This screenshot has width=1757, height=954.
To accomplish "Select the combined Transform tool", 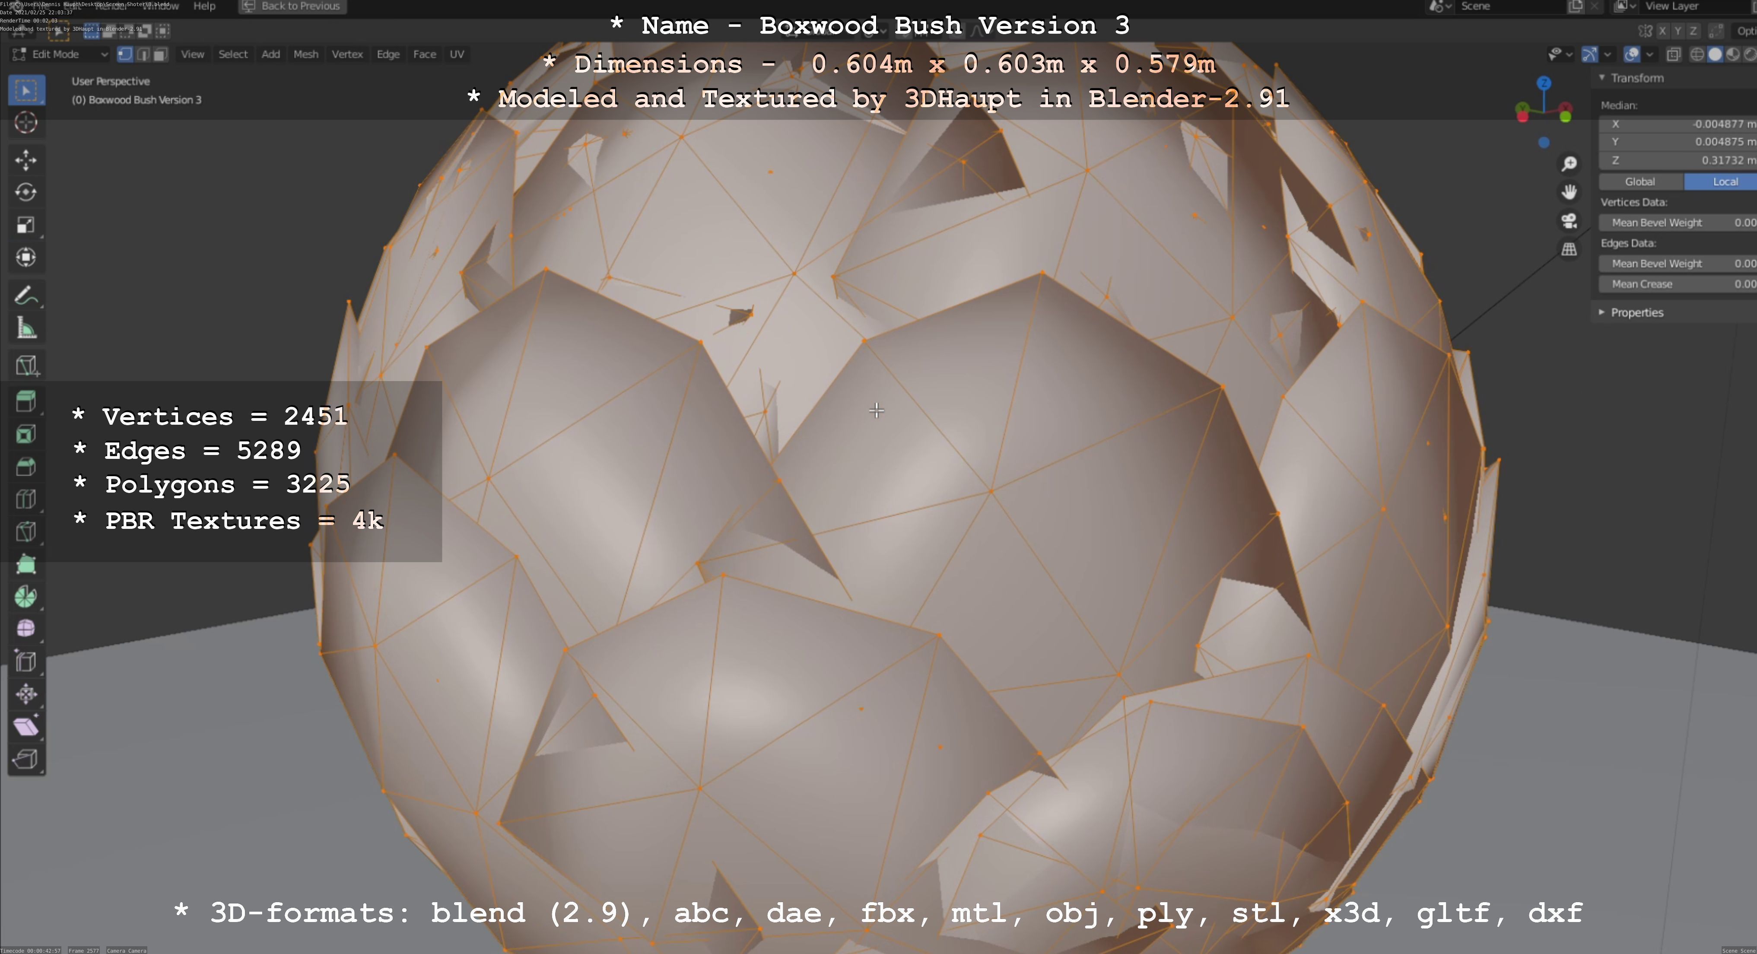I will click(x=27, y=258).
